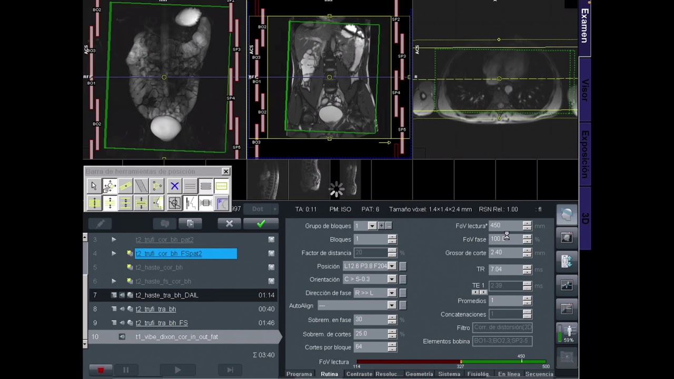
Task: Click the crossed-out head in square icon
Action: point(174,203)
